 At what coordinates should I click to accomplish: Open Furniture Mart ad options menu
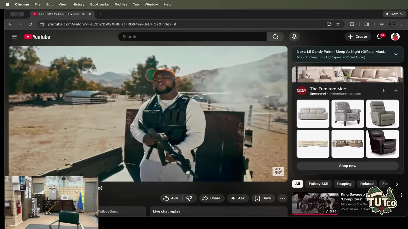point(384,91)
